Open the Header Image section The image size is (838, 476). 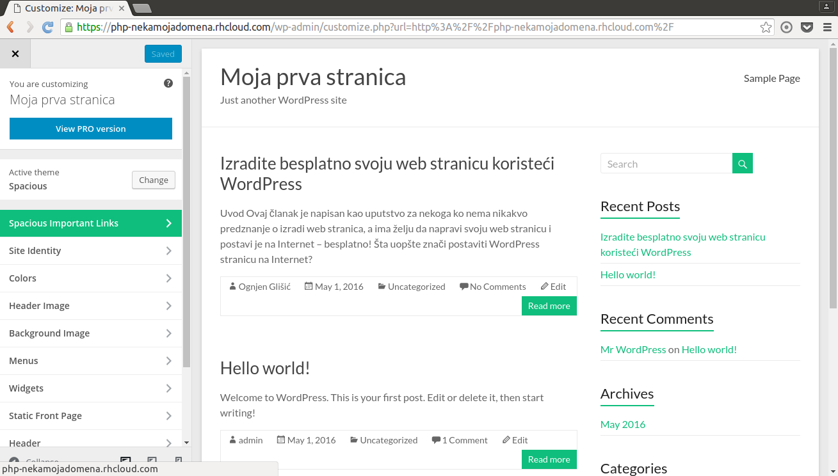point(91,306)
